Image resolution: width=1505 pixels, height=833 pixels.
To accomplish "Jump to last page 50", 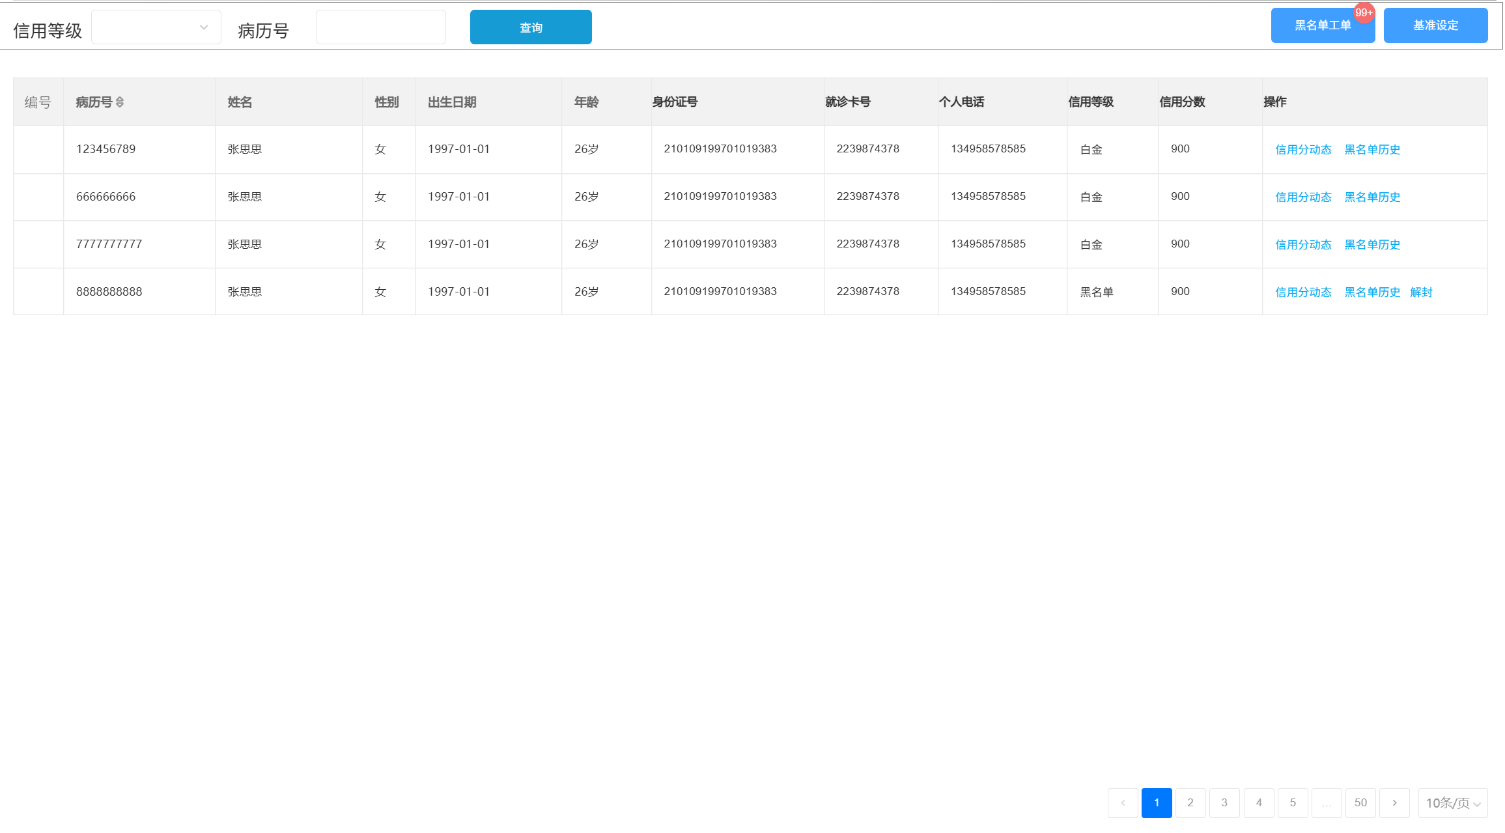I will [1360, 802].
